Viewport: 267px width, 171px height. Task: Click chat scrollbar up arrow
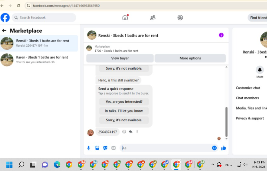coord(226,67)
